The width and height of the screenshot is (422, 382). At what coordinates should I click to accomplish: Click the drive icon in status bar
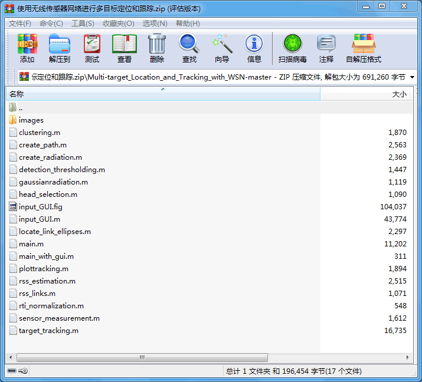tap(12, 371)
